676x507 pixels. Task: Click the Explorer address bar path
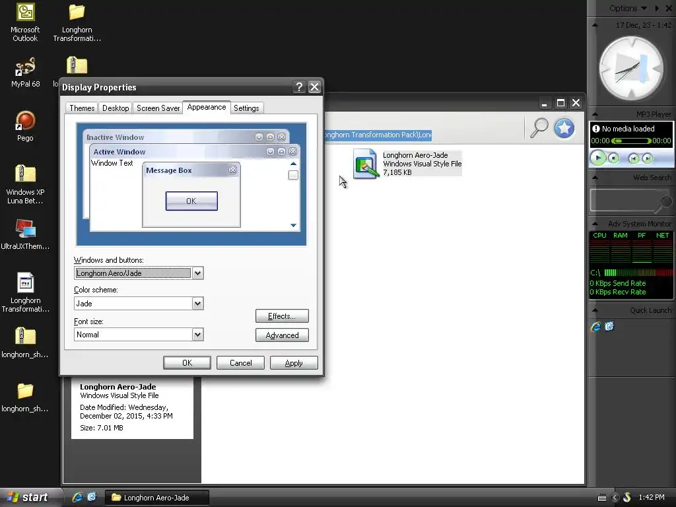pyautogui.click(x=378, y=135)
